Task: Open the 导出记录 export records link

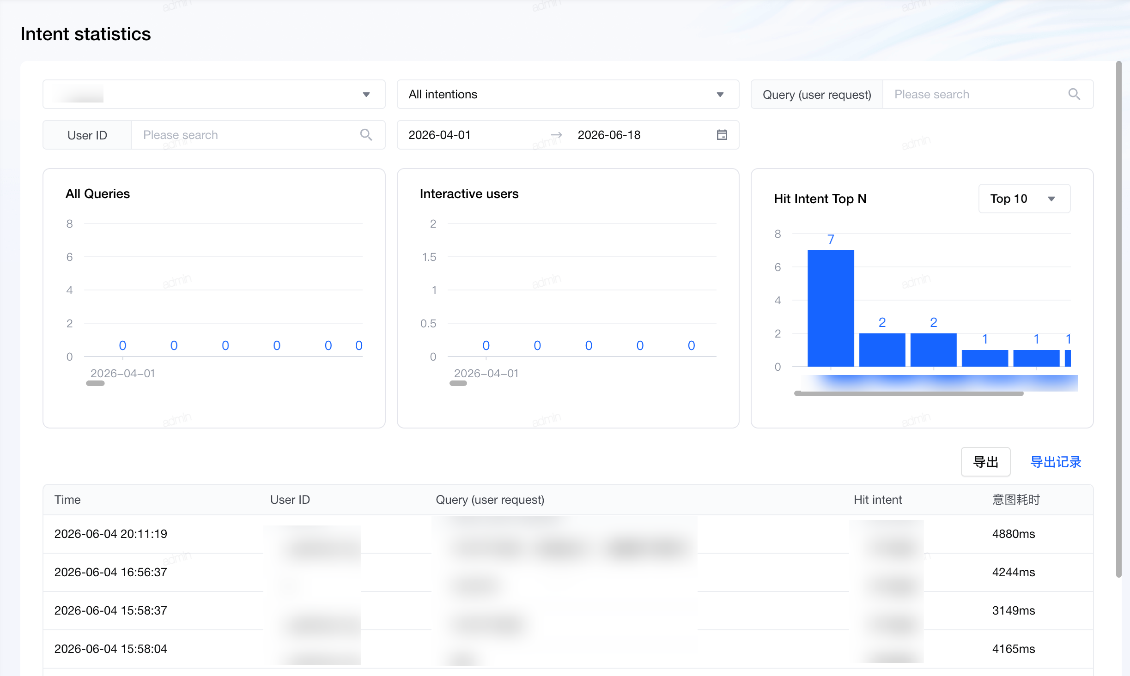Action: click(1056, 462)
